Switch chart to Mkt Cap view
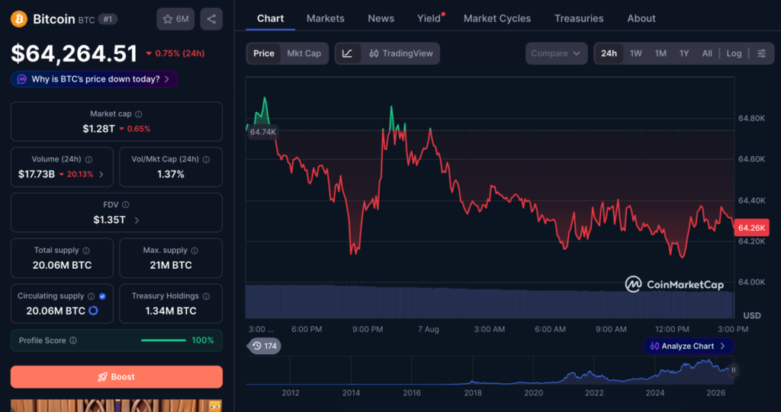 (304, 53)
